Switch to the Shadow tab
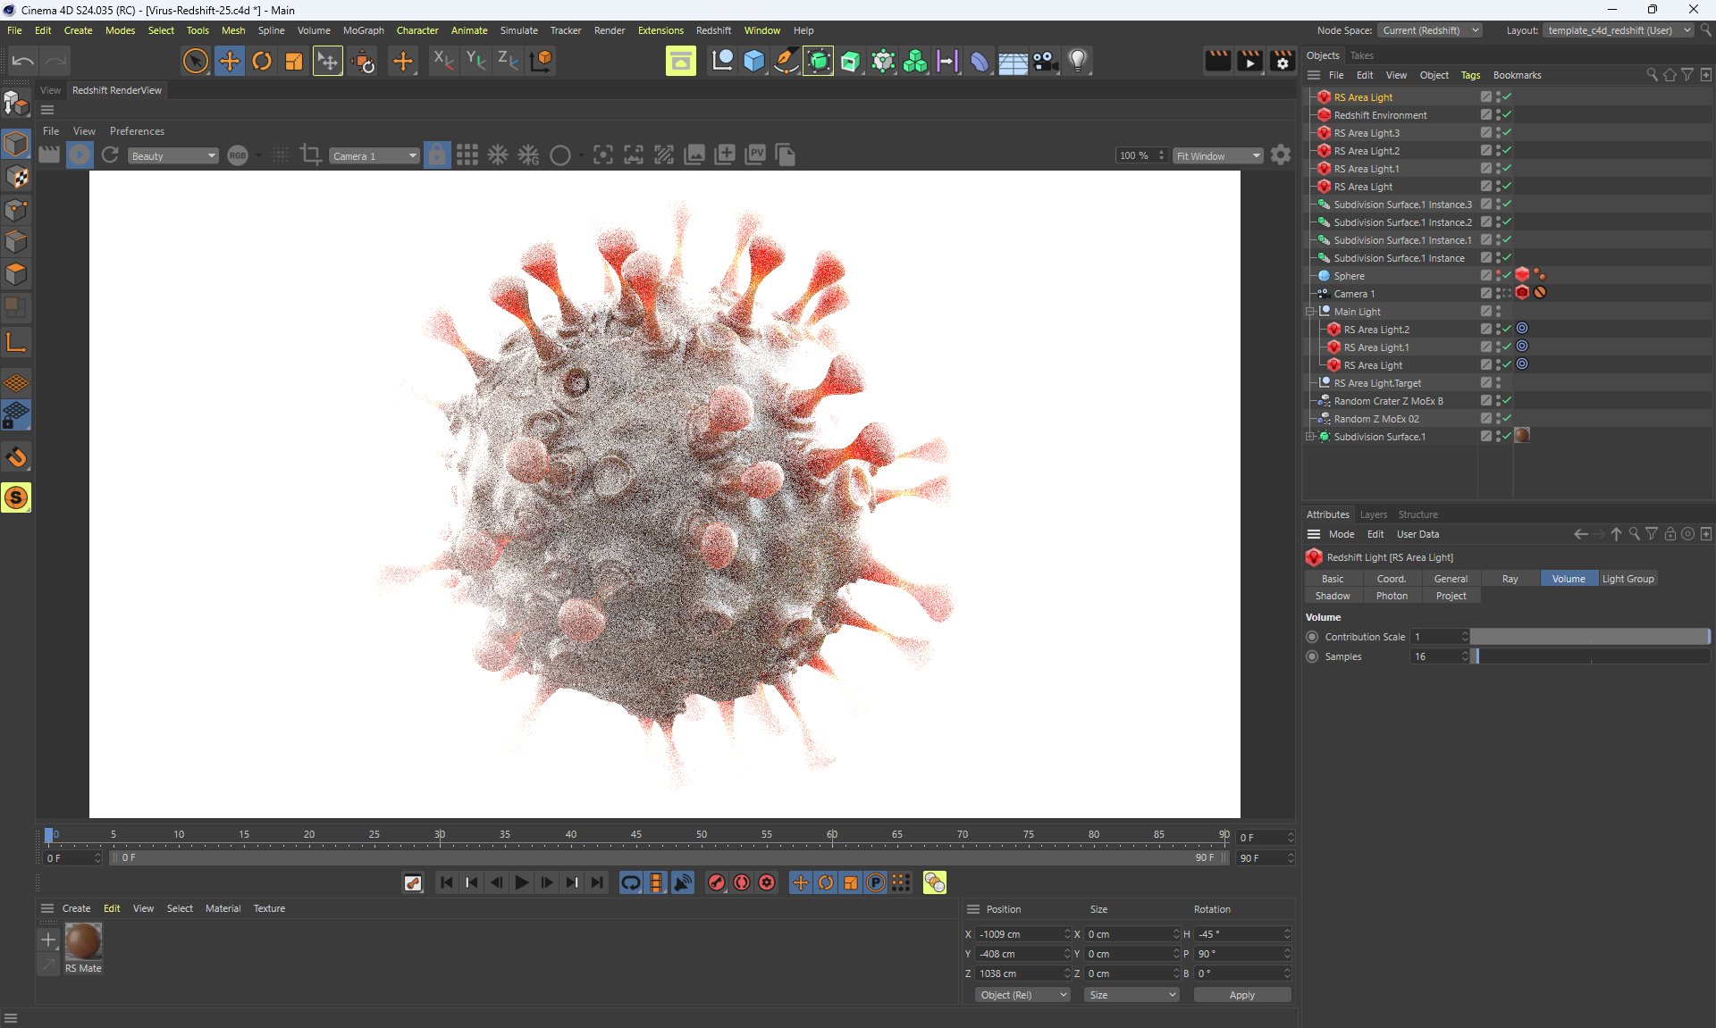The image size is (1716, 1028). (x=1333, y=596)
